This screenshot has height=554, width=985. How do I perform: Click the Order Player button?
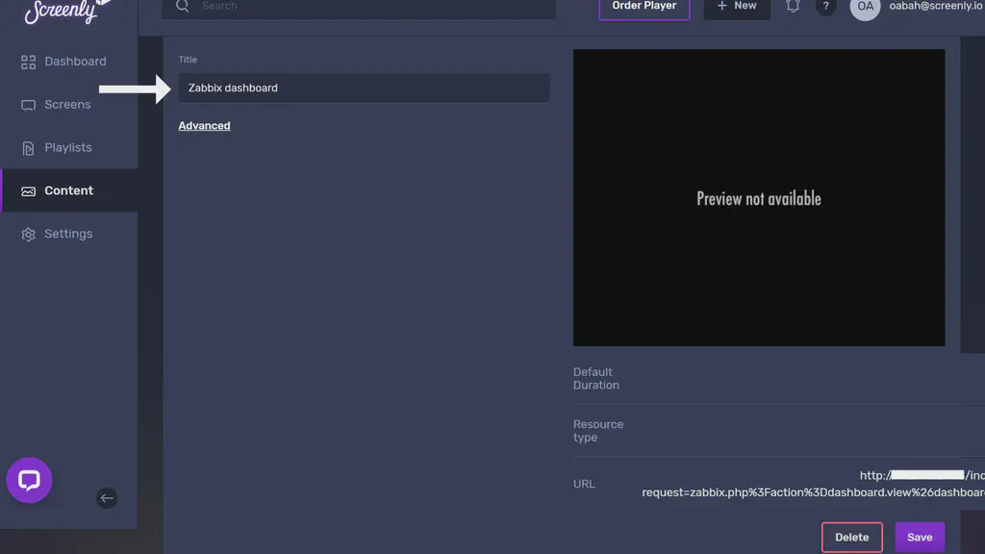[644, 6]
